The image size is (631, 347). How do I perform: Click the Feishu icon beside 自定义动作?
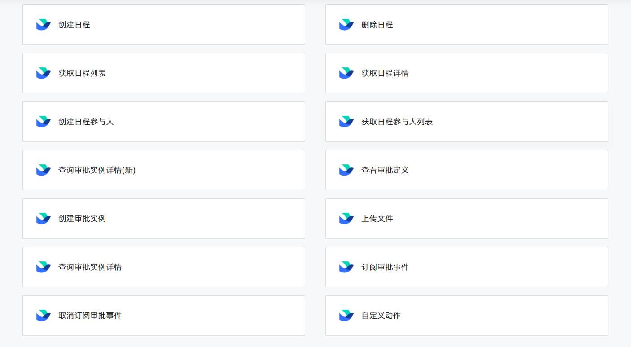346,316
